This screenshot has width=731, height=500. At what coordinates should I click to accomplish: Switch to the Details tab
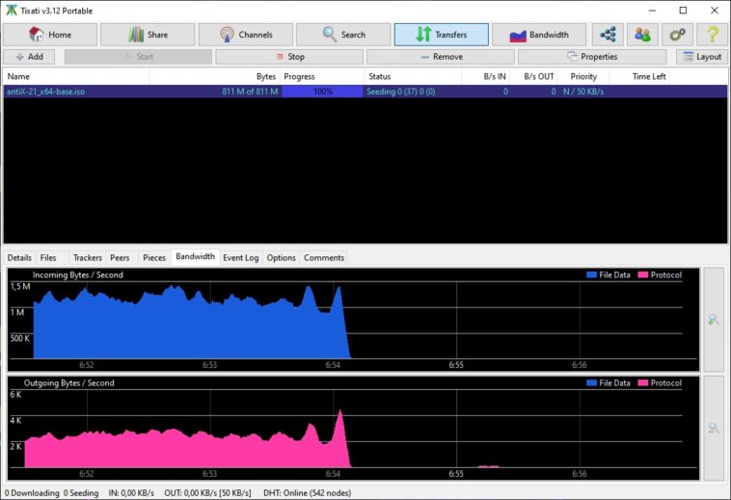pos(19,258)
